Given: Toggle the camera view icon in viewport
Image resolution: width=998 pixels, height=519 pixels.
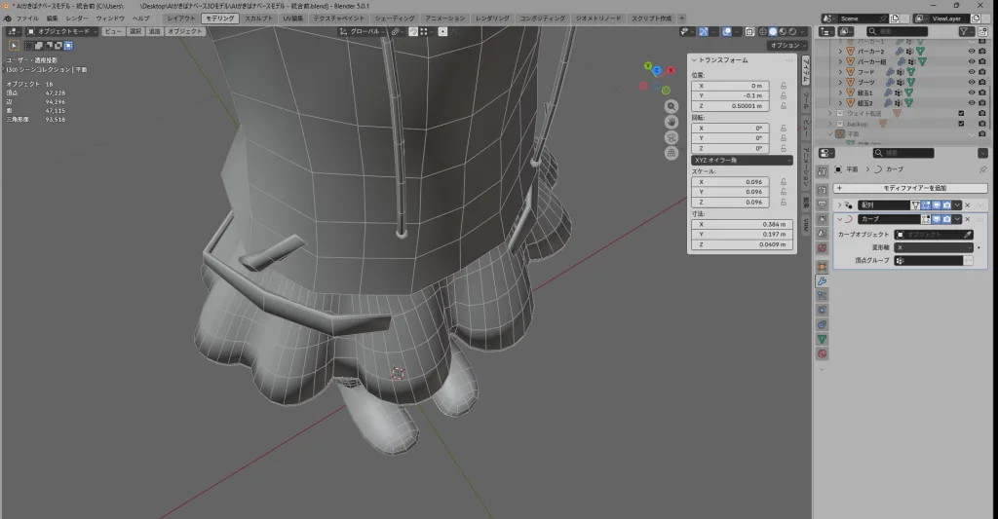Looking at the screenshot, I should coord(672,137).
